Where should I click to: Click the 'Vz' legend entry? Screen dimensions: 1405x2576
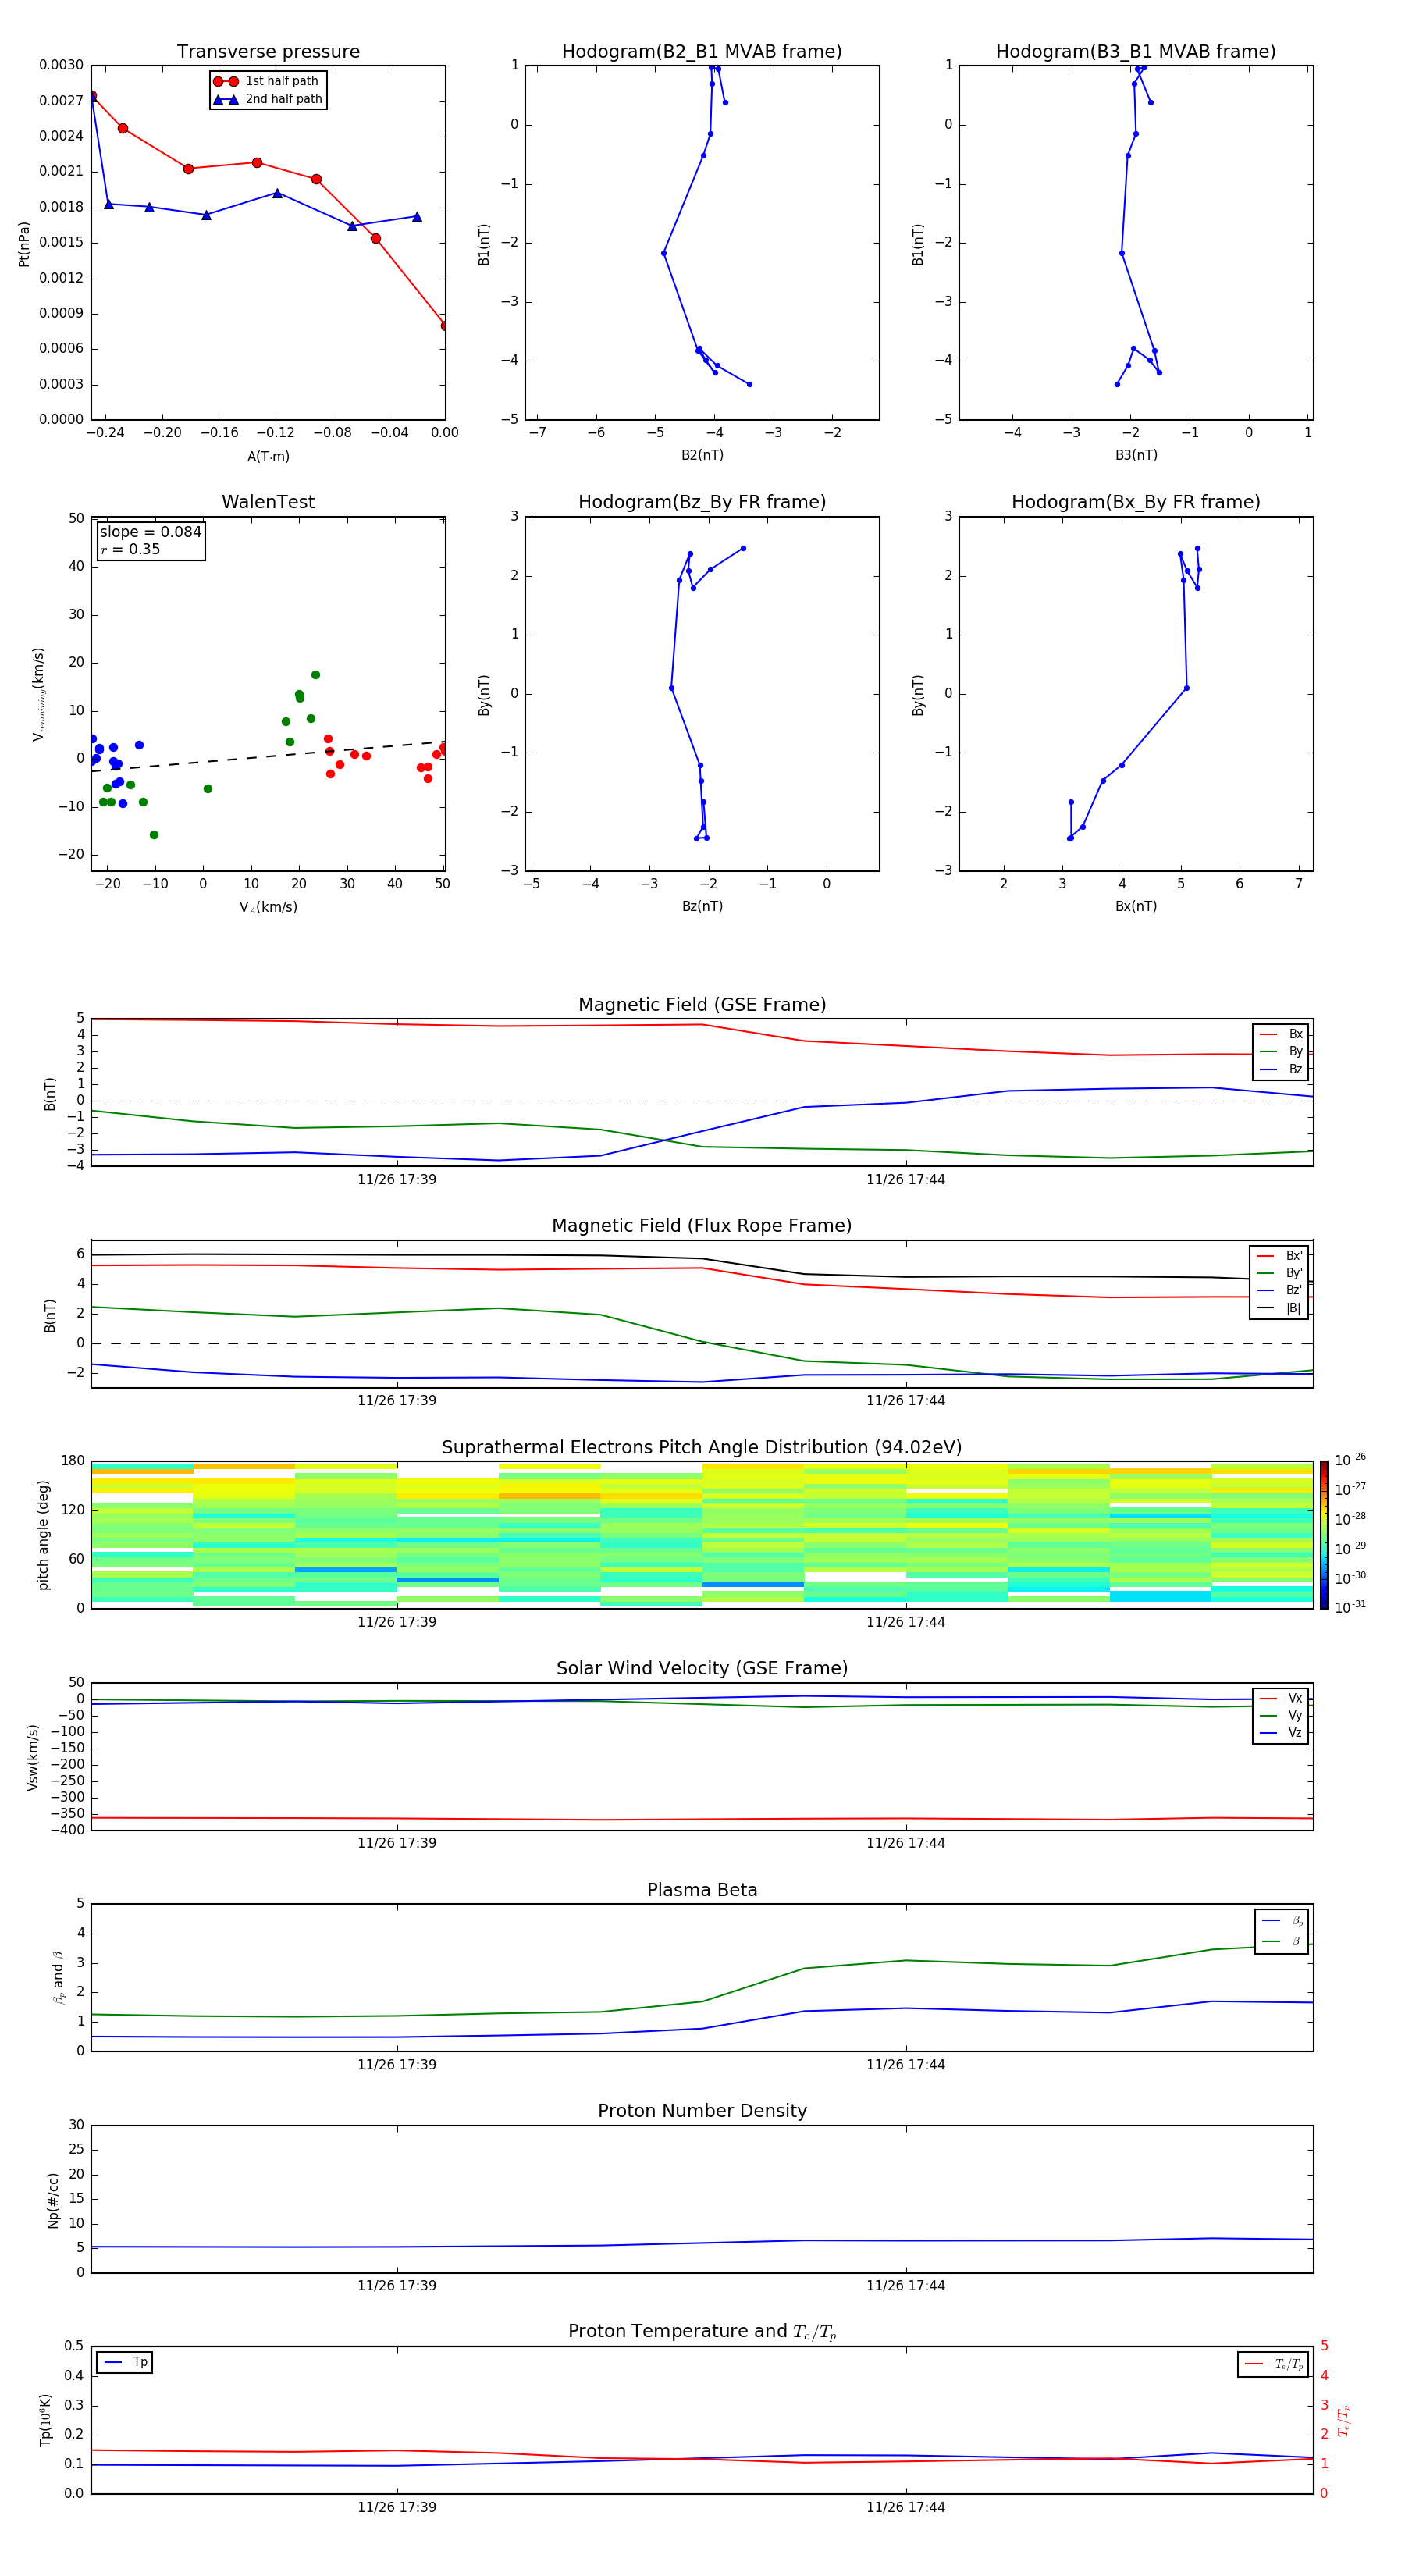[1281, 1733]
